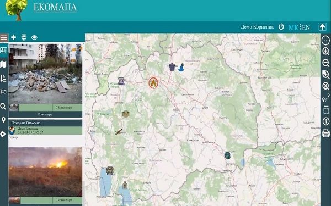
Task: Open the rubble dump photo thumbnail
Action: click(x=13, y=107)
